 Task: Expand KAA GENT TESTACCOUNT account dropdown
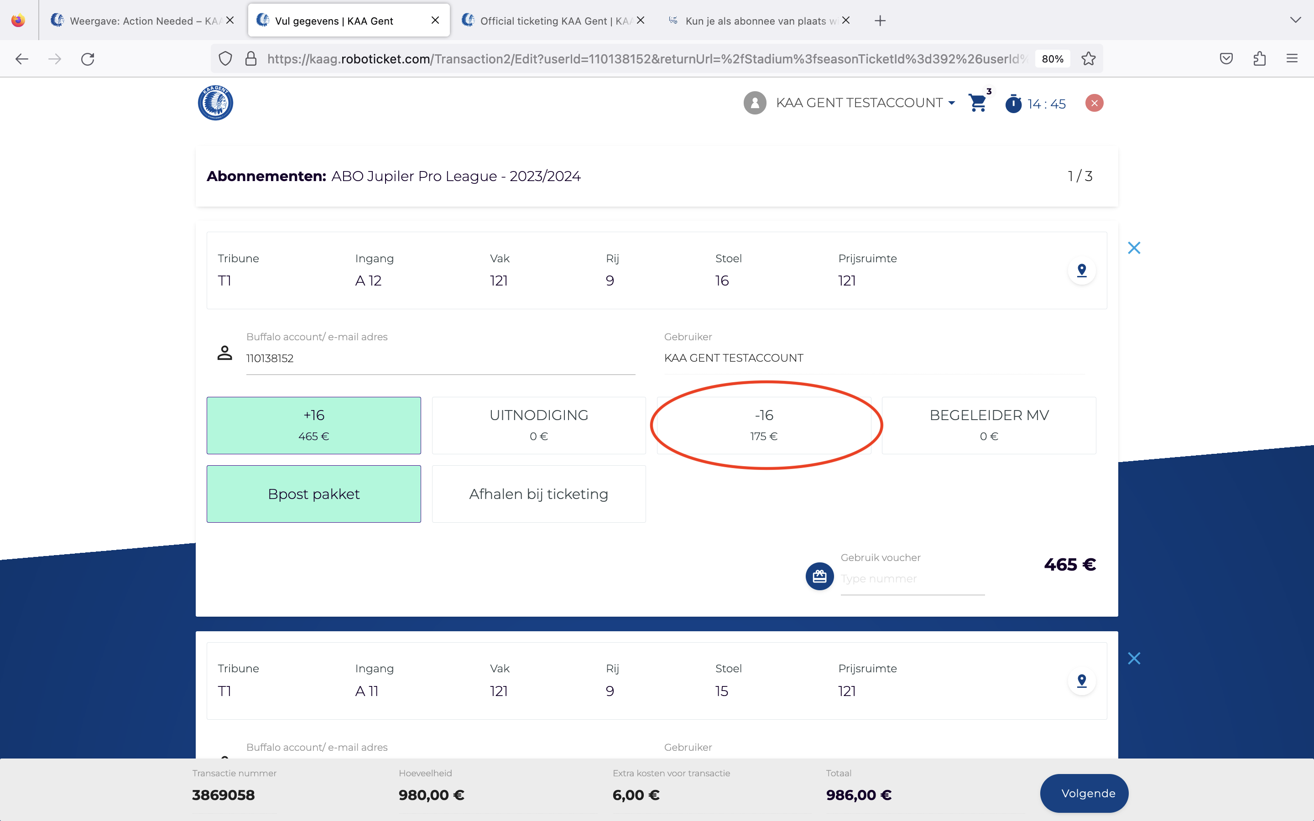pyautogui.click(x=866, y=103)
